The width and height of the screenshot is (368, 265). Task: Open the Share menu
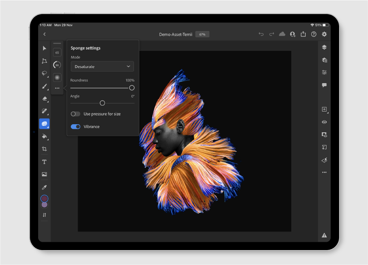tap(303, 34)
